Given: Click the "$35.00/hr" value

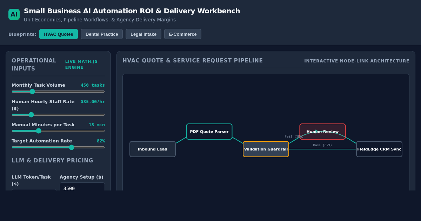Looking at the screenshot, I should [93, 102].
